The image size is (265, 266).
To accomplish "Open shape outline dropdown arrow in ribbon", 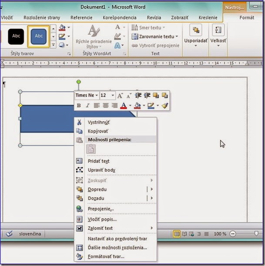I will tap(69, 36).
